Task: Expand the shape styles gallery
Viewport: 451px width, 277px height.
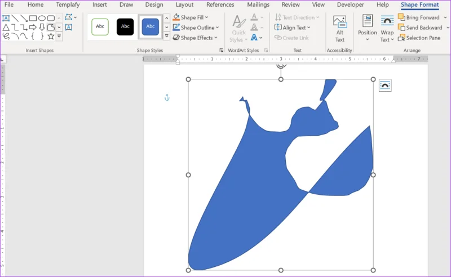Action: (x=166, y=36)
